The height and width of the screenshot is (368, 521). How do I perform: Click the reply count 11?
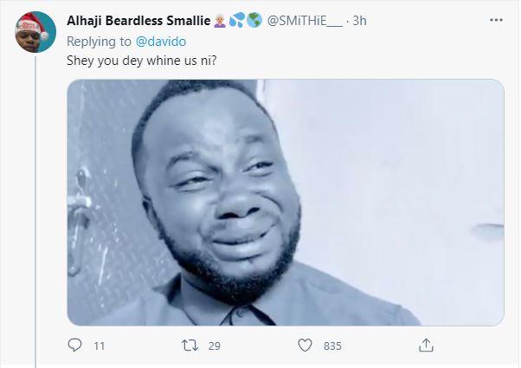point(99,346)
